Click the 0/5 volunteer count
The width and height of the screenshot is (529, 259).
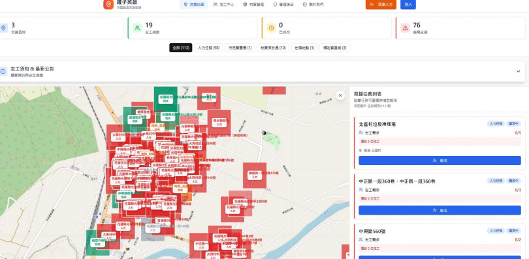[518, 132]
